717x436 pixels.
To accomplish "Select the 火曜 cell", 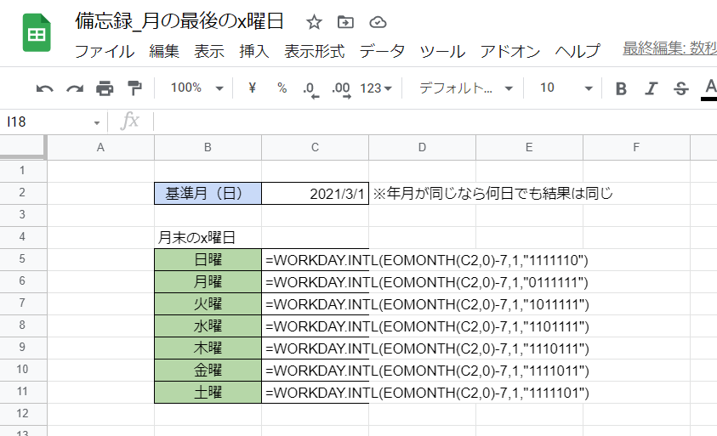I will [208, 304].
